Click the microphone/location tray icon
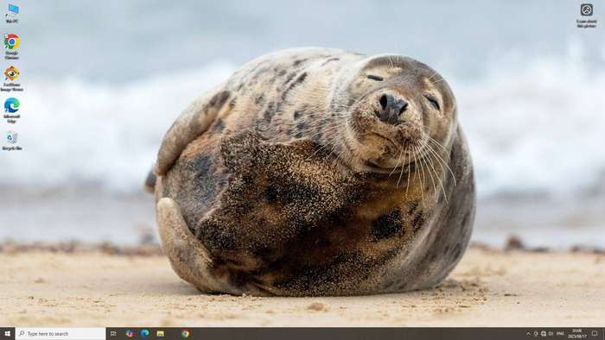Image resolution: width=605 pixels, height=340 pixels. (x=536, y=333)
